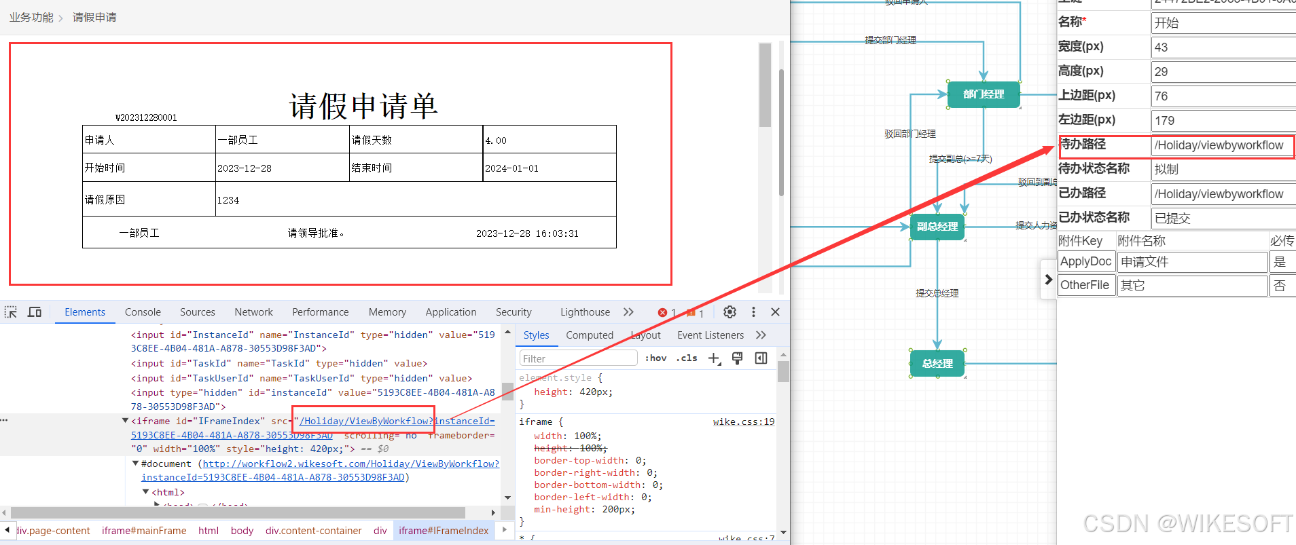Open DevTools three-dot customize menu

pos(753,312)
